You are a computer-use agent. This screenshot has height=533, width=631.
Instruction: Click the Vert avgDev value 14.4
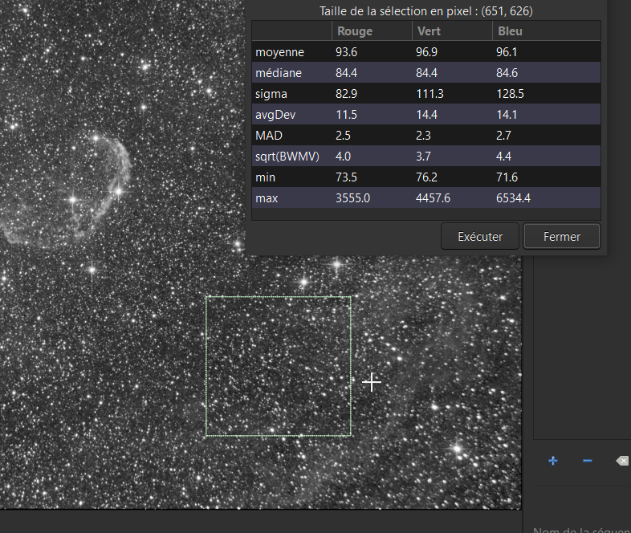426,115
